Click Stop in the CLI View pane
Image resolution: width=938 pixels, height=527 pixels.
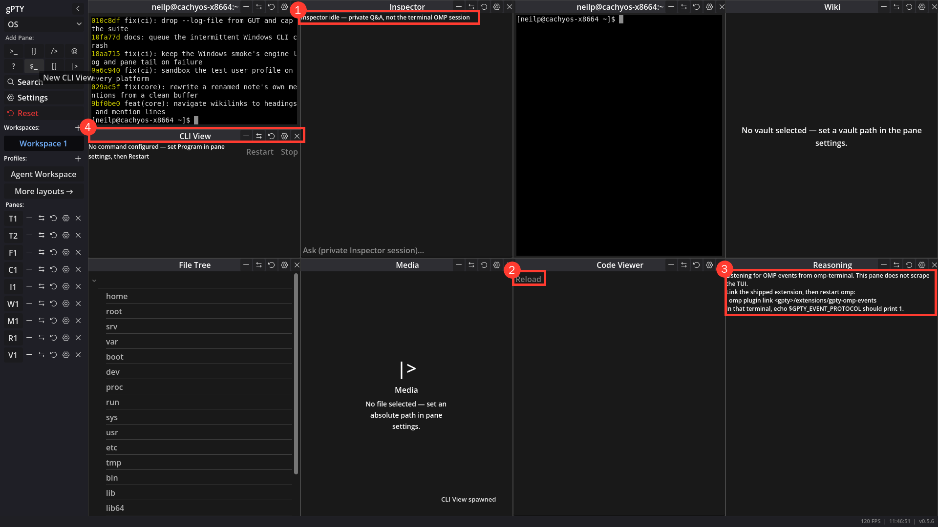(x=289, y=152)
